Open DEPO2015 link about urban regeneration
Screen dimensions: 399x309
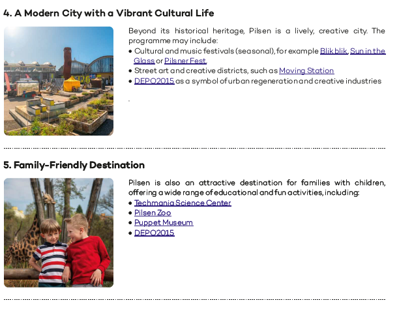154,81
